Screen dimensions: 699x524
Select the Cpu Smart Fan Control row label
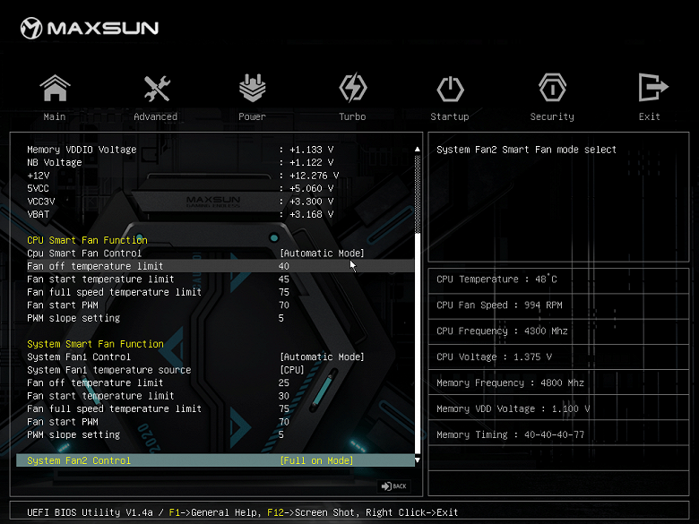click(84, 253)
